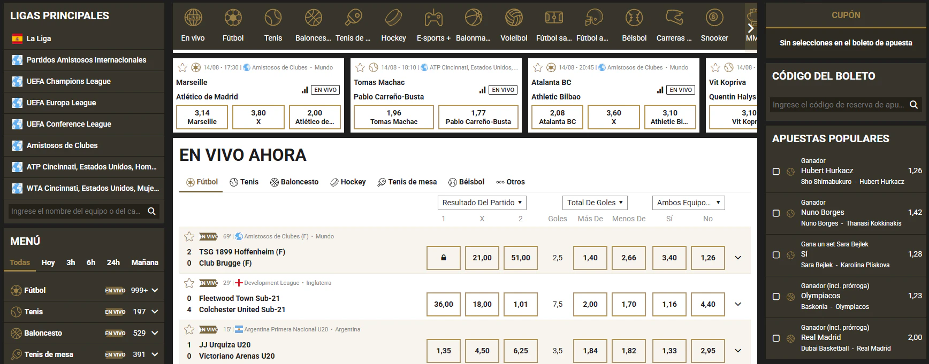This screenshot has width=929, height=364.
Task: Expand Fútbol in the menu list
Action: [x=155, y=290]
